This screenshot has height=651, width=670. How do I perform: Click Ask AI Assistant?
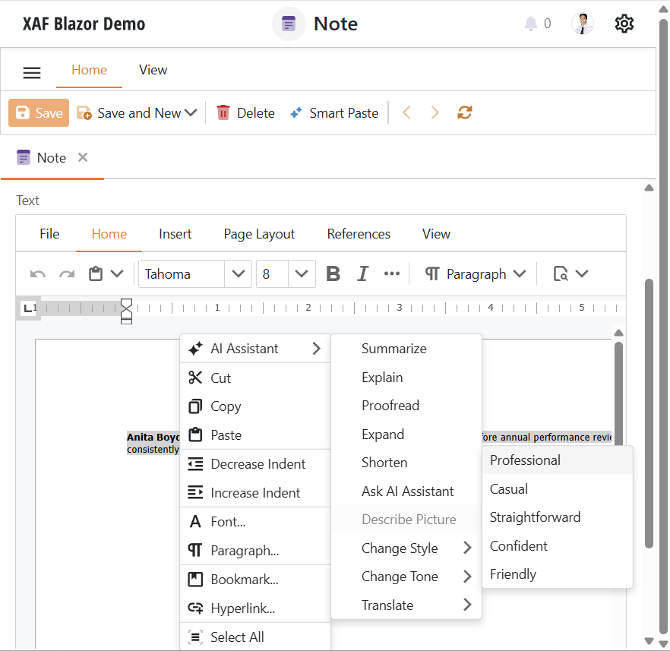tap(406, 491)
